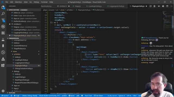Open the More Actions ellipsis in editor toolbar
Screen dimensions: 174x97
click(171, 6)
